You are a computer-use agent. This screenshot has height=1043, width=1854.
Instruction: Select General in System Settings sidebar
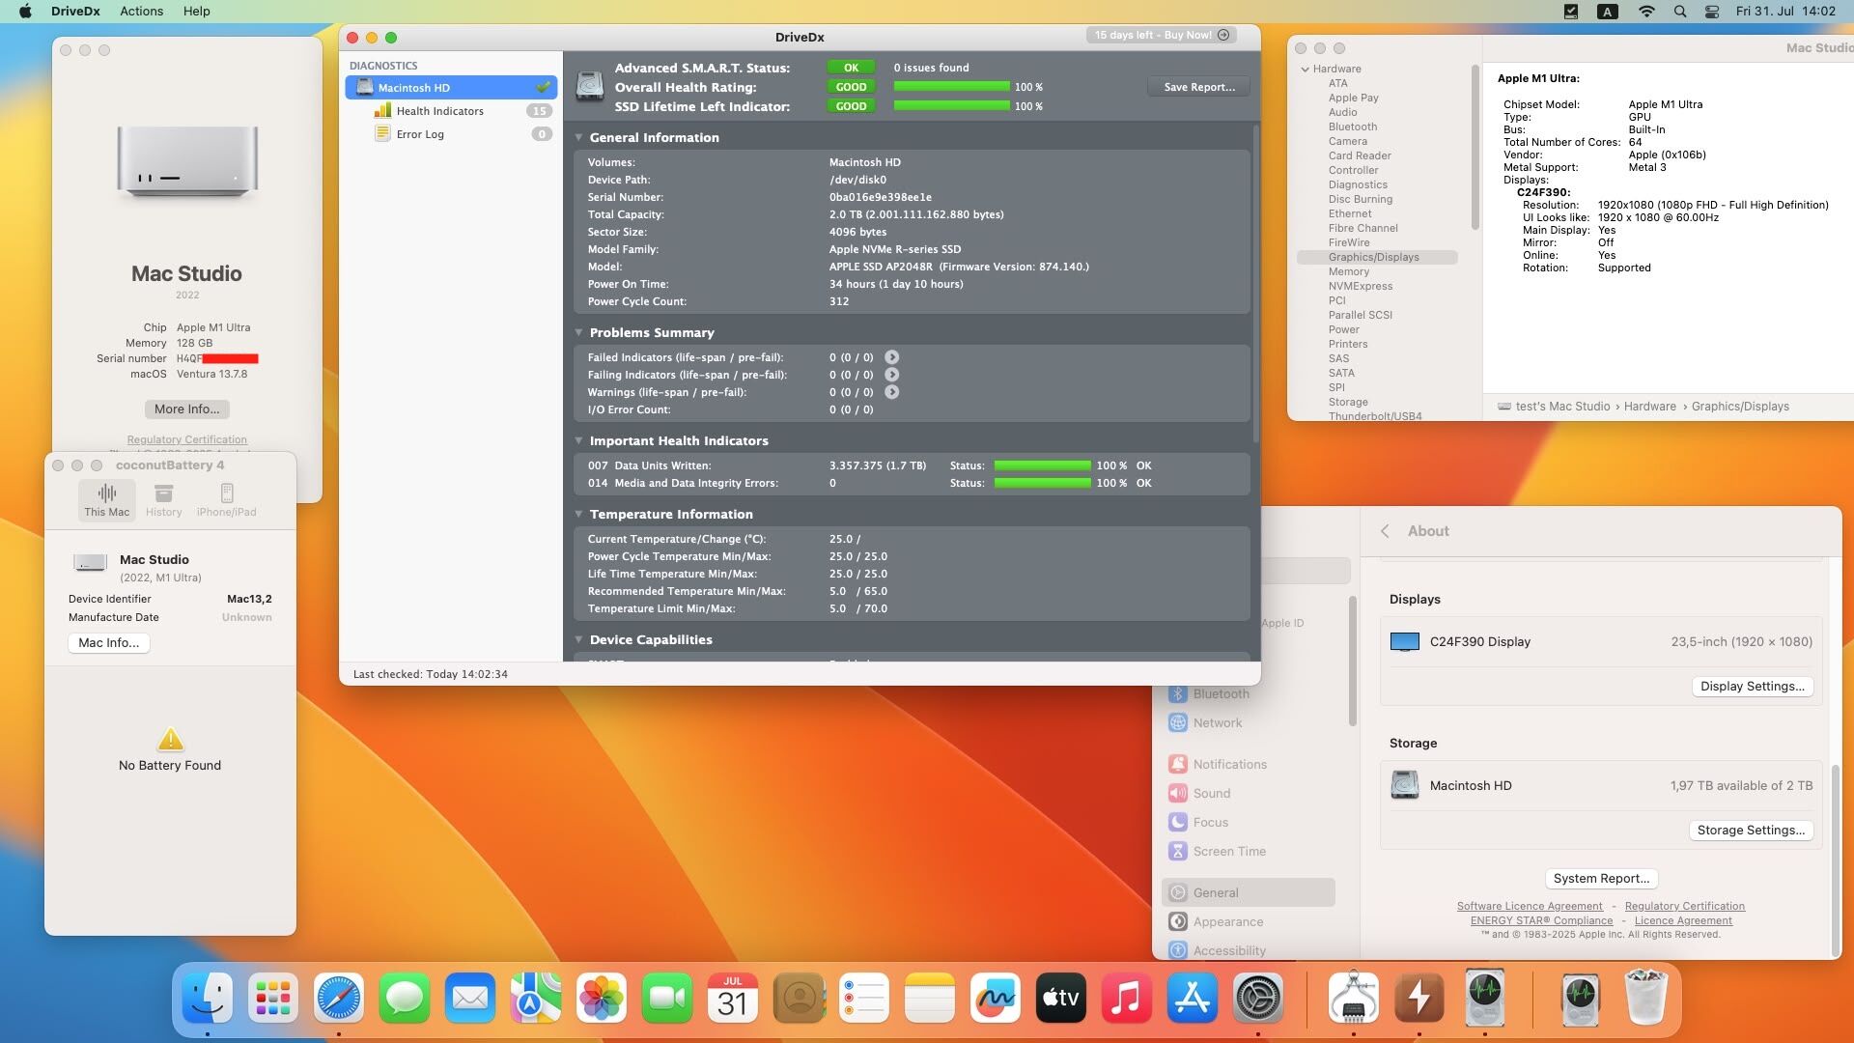coord(1249,893)
